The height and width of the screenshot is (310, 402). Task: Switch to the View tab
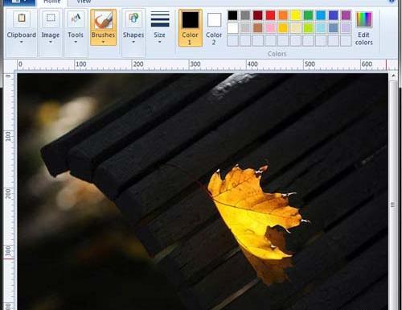tap(84, 2)
